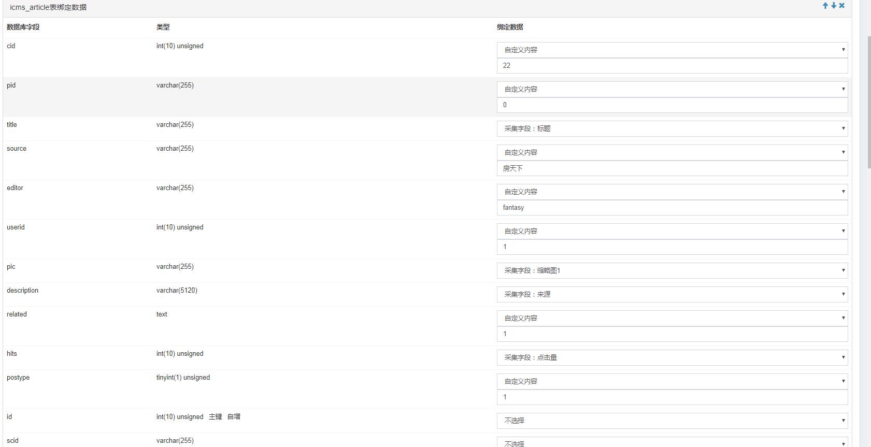Close the icms_article binding panel
The width and height of the screenshot is (871, 447).
[842, 6]
